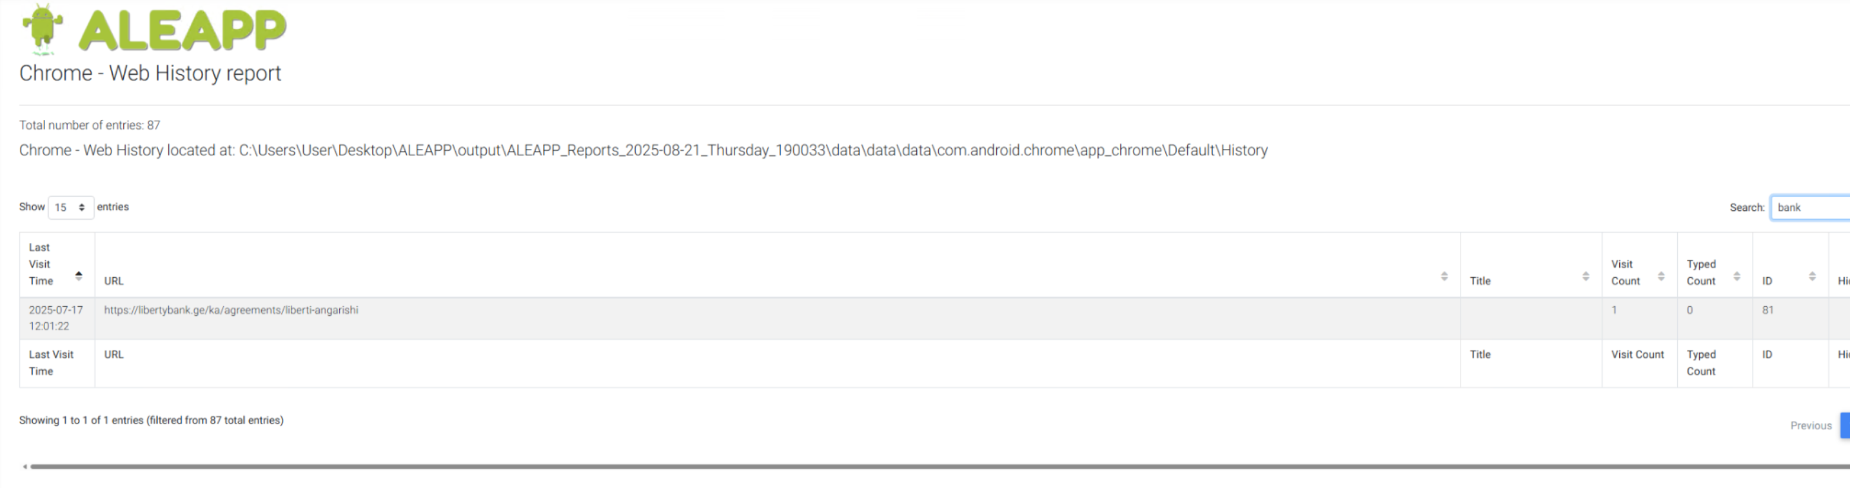
Task: Click the Visit Count header label
Action: (1625, 273)
